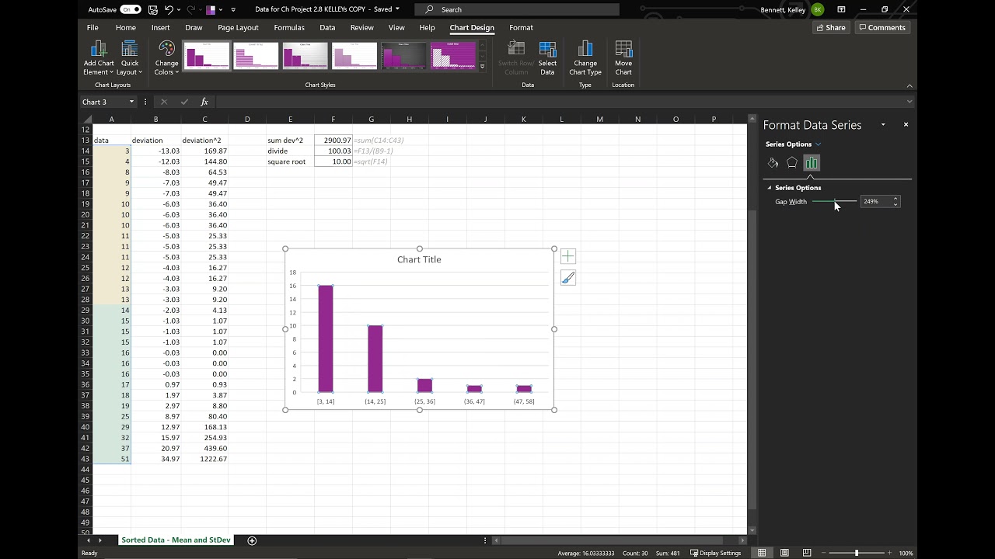Click the Save icon in title bar
The height and width of the screenshot is (559, 995).
[152, 9]
